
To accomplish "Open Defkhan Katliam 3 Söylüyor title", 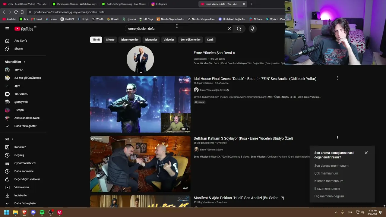I will 243,138.
